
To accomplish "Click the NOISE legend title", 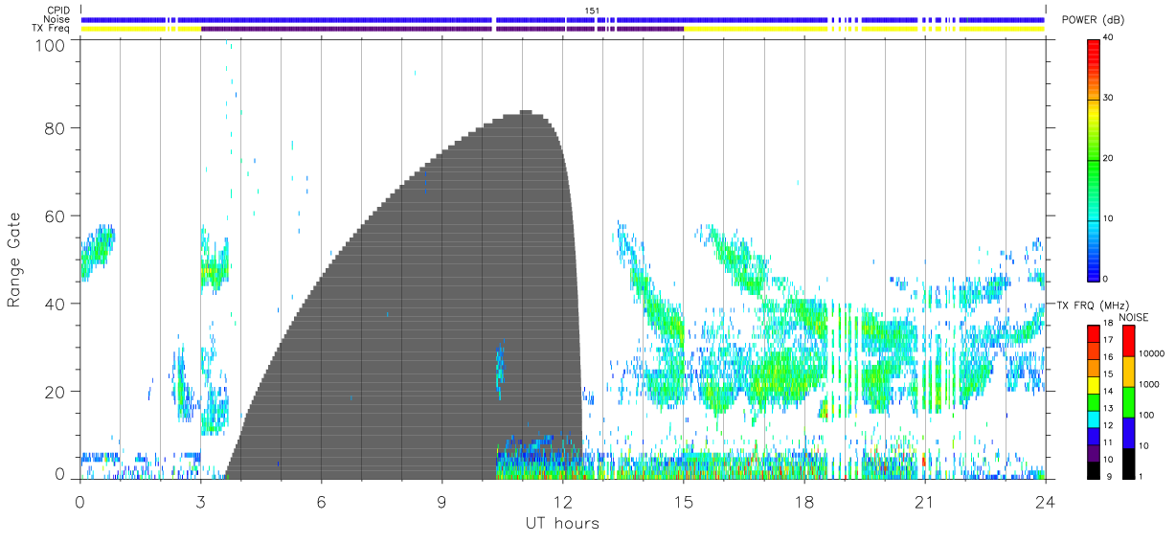I will [x=1133, y=317].
